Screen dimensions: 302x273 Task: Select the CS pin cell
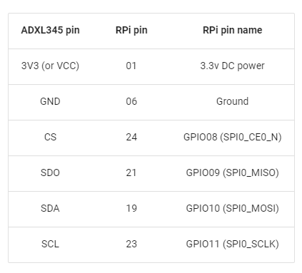click(x=50, y=137)
